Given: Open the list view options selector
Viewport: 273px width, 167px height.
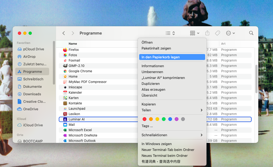Looking at the screenshot, I should (170, 33).
